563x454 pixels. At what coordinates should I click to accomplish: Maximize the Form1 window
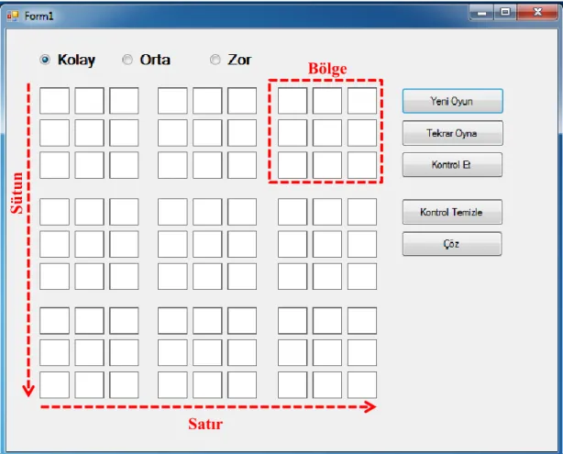pyautogui.click(x=505, y=13)
